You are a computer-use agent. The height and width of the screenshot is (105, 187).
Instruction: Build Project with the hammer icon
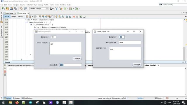coord(56,8)
